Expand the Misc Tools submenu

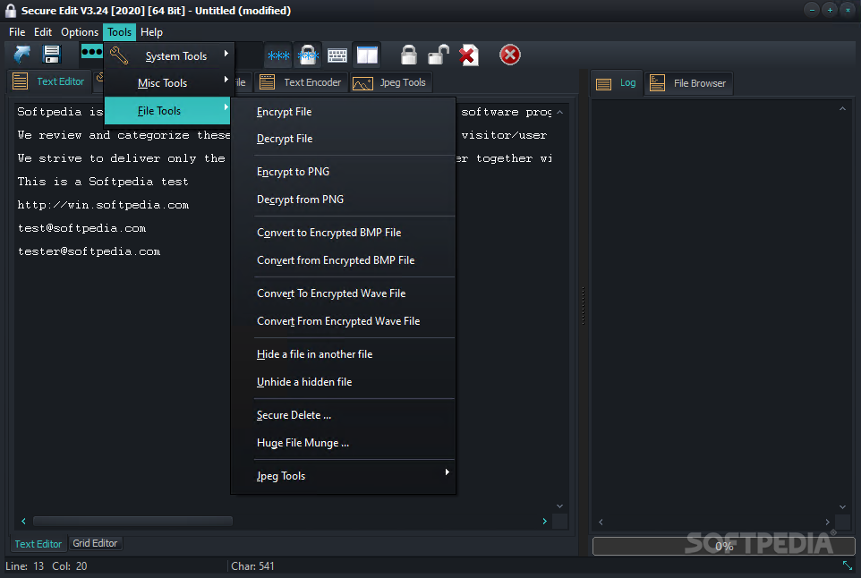point(167,83)
